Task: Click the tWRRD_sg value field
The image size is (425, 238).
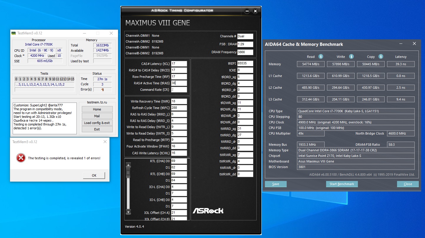Action: (x=245, y=129)
